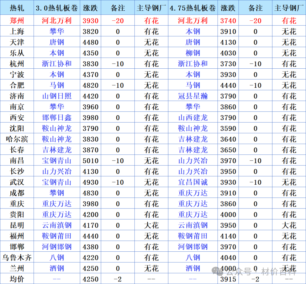Select price 4830 in the 成都 row
Image resolution: width=306 pixels, height=284 pixels.
tap(90, 193)
